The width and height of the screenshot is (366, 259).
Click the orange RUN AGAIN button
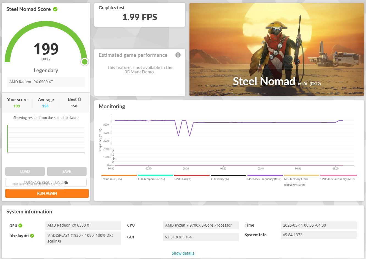tap(47, 193)
